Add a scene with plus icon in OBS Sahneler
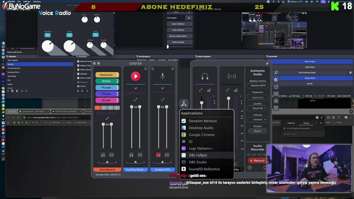 pos(8,91)
